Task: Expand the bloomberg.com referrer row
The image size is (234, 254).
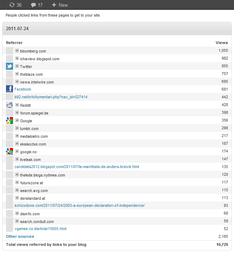Action: point(17,51)
